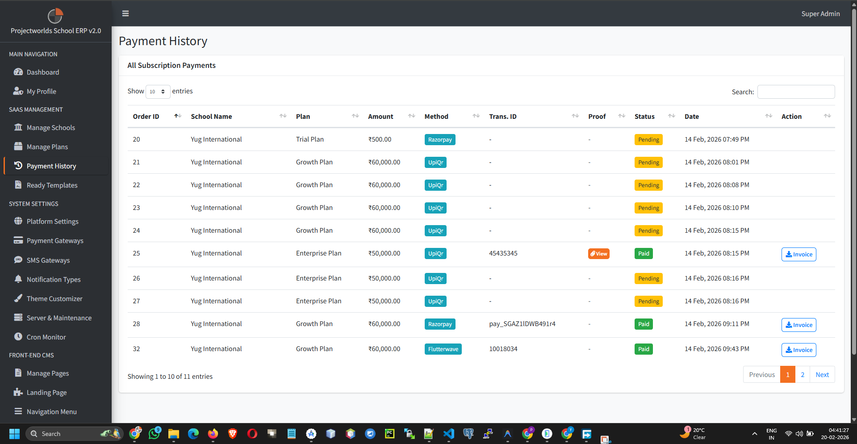Open the Show entries dropdown
The image size is (857, 444).
point(157,92)
